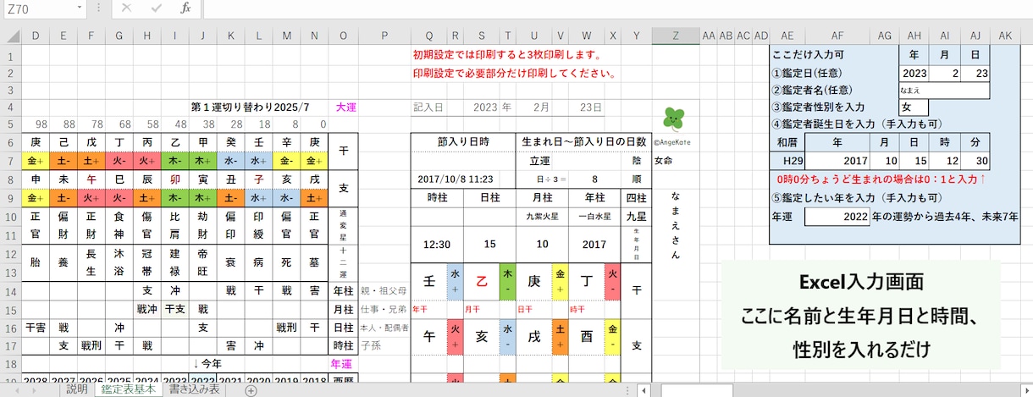Select row 13 header

coord(10,273)
